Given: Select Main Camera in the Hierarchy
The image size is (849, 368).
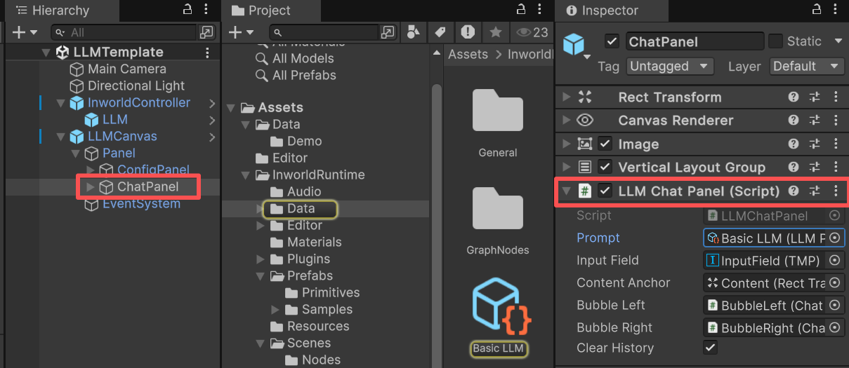Looking at the screenshot, I should pos(126,69).
